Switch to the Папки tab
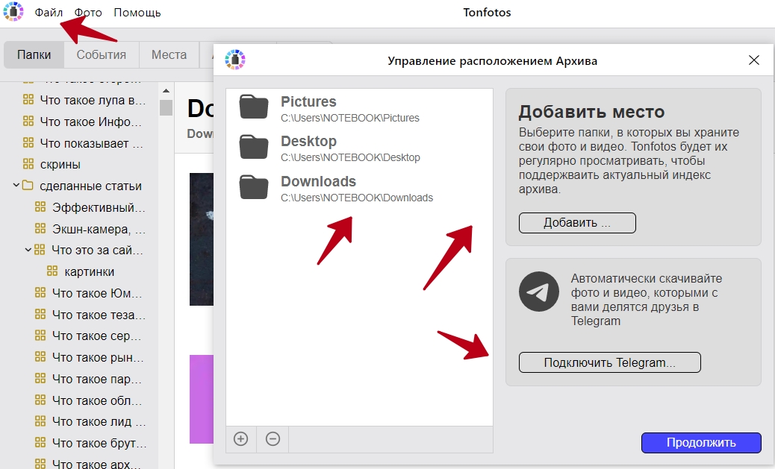The image size is (775, 469). [x=34, y=54]
